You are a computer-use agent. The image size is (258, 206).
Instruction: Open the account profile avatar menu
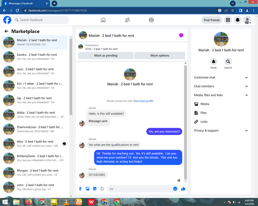[x=247, y=20]
